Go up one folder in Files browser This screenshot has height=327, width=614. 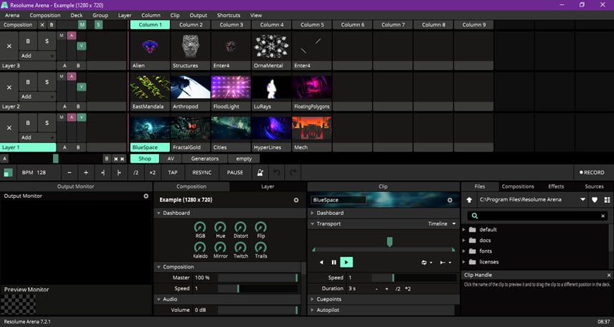[469, 200]
